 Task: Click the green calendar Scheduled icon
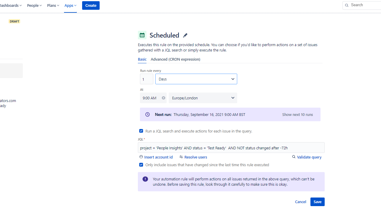click(x=142, y=35)
